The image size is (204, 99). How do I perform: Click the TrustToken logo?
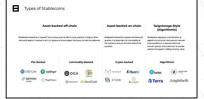49,80
